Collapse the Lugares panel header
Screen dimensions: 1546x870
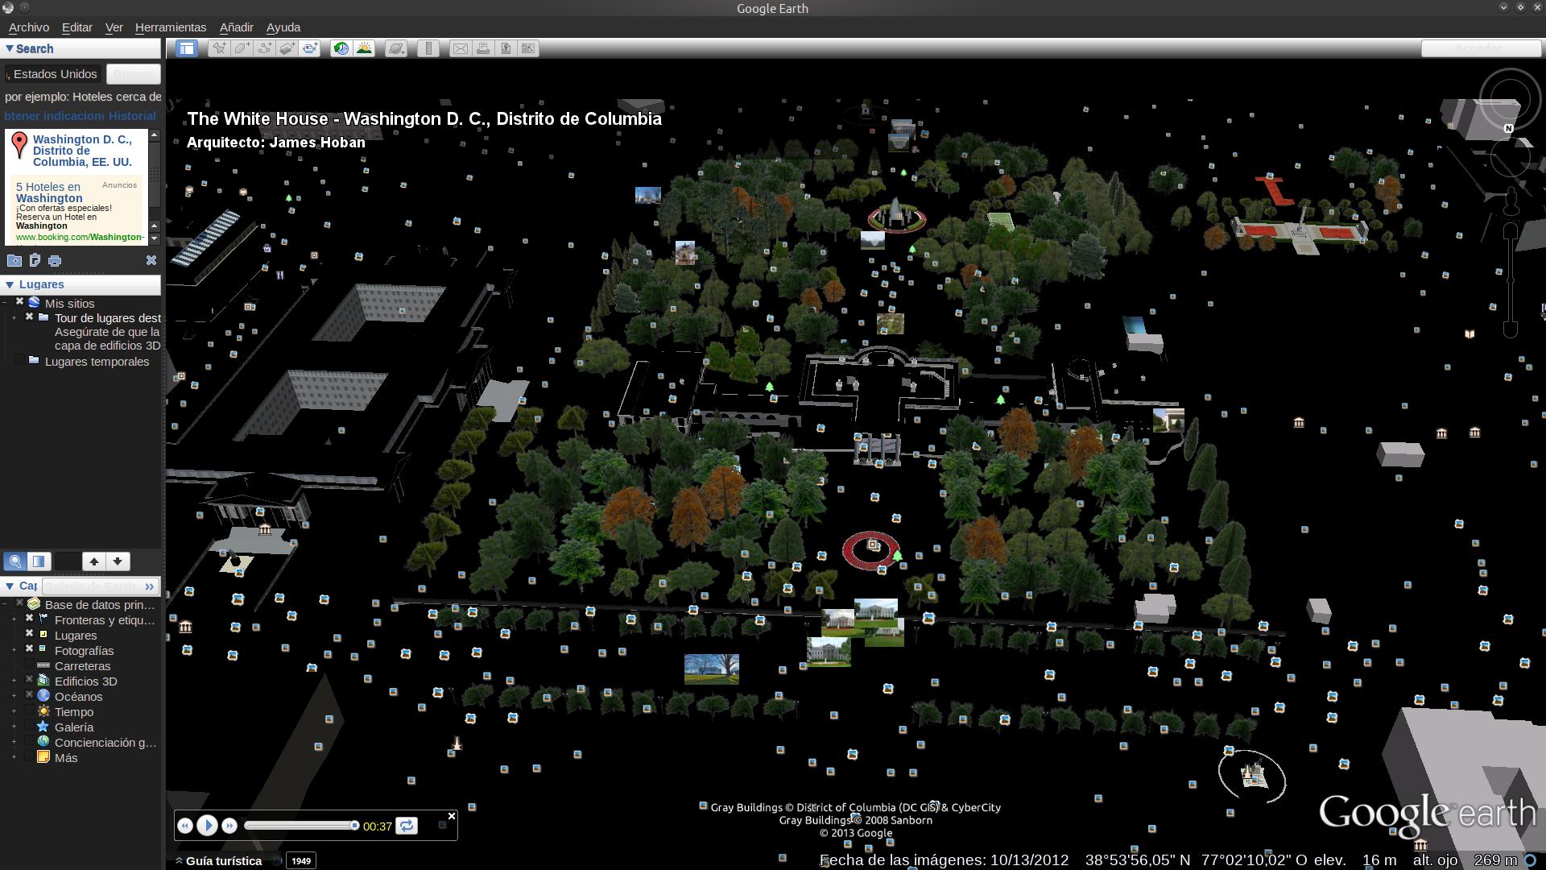tap(10, 284)
